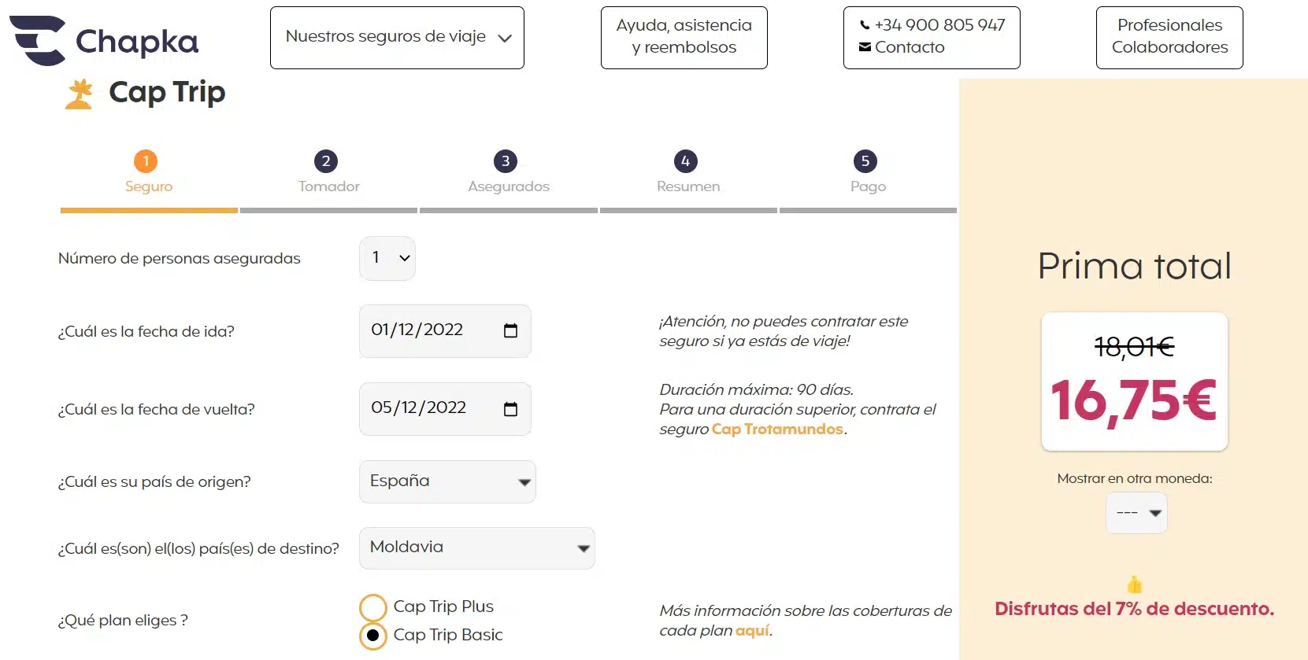Click the phone icon beside +34 900 805 947
The image size is (1308, 660).
click(865, 25)
